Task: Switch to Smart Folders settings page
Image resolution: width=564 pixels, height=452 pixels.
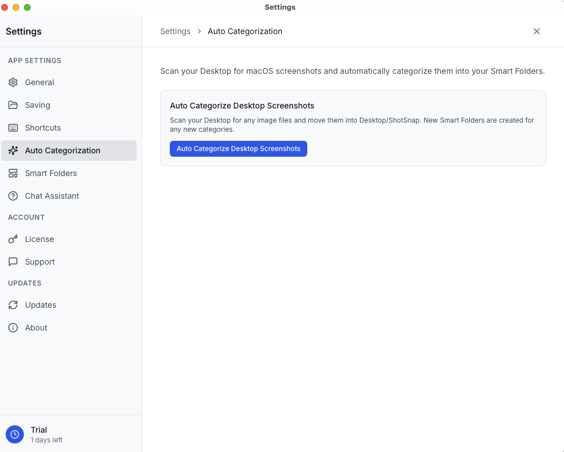Action: click(x=51, y=173)
